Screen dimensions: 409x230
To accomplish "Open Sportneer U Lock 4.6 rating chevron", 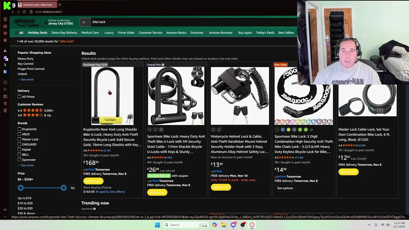I will click(166, 157).
